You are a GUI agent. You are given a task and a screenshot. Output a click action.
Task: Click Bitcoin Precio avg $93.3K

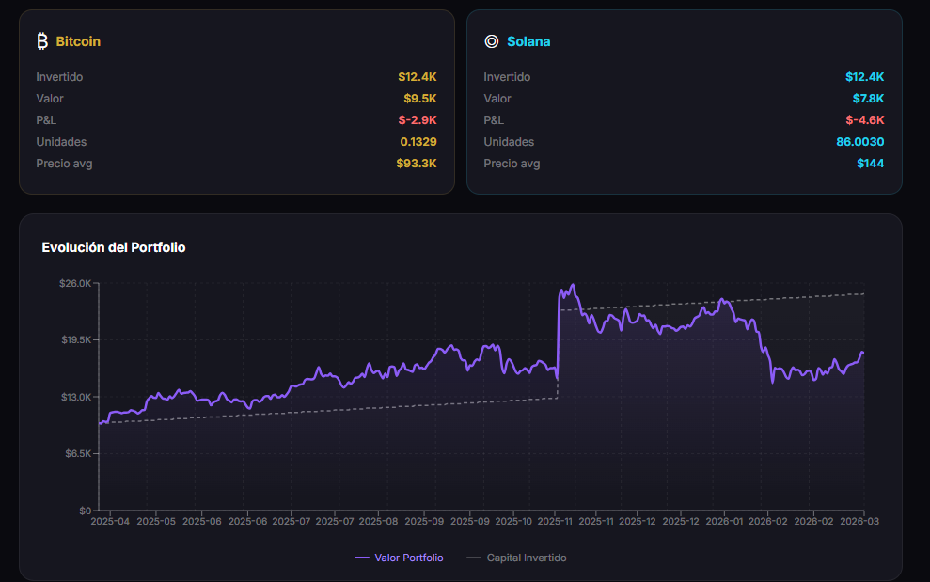click(417, 164)
